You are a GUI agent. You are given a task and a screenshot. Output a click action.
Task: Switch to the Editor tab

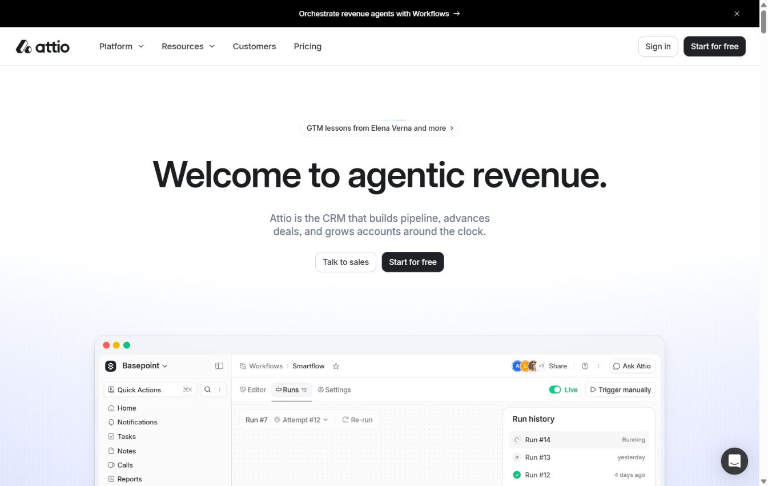point(253,389)
